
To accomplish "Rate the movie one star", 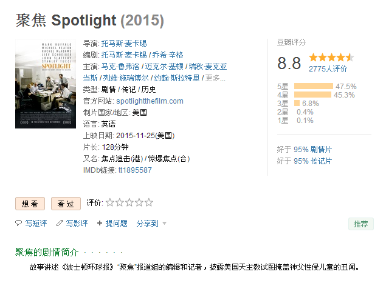I will 110,203.
